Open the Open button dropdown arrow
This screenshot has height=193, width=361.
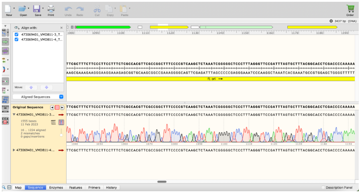coord(29,8)
